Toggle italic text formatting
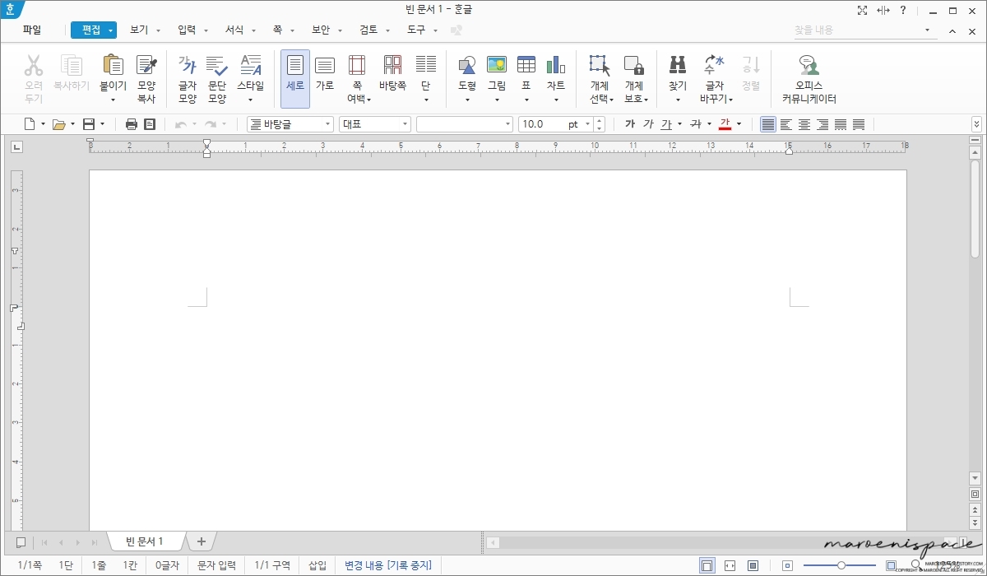 [648, 124]
